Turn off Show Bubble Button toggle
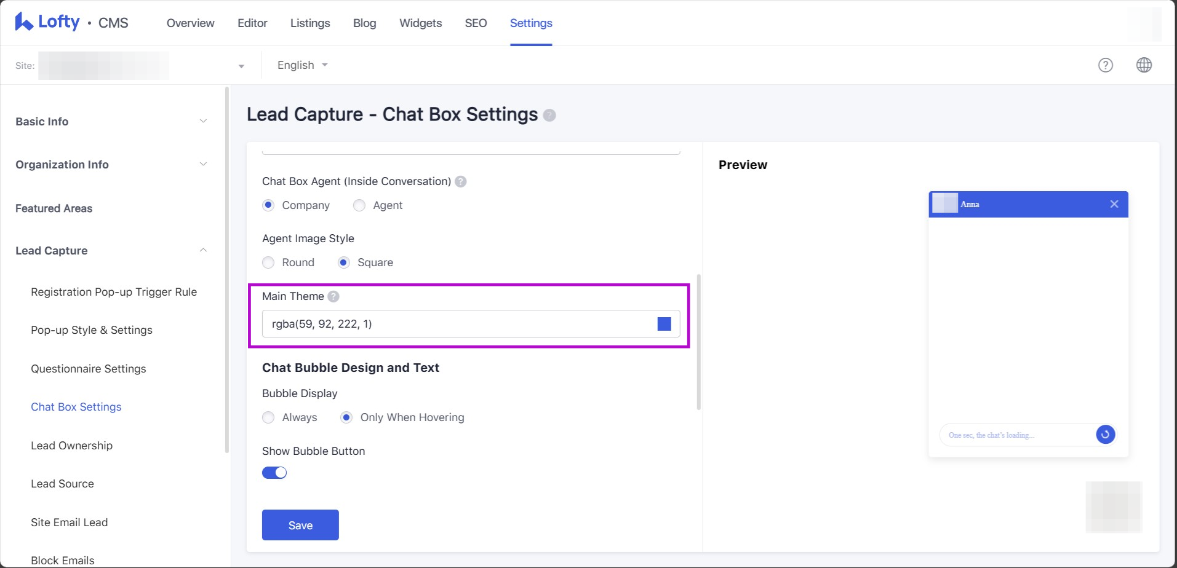 [274, 473]
